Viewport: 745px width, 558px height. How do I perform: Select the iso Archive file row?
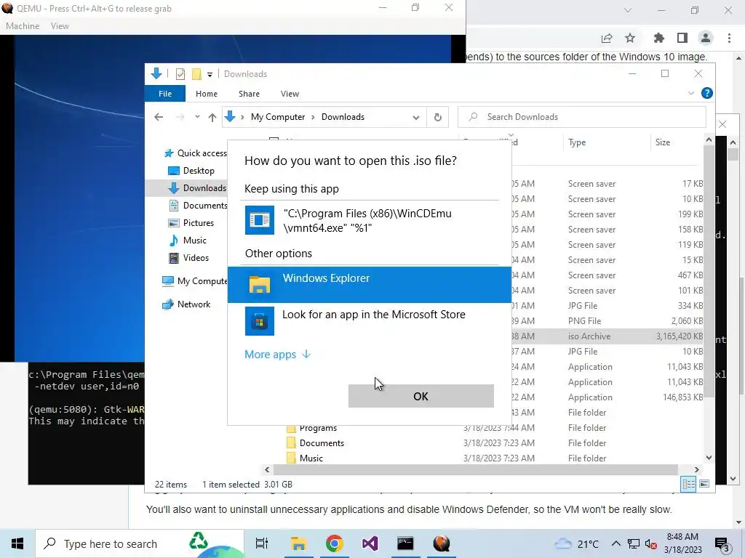click(607, 336)
